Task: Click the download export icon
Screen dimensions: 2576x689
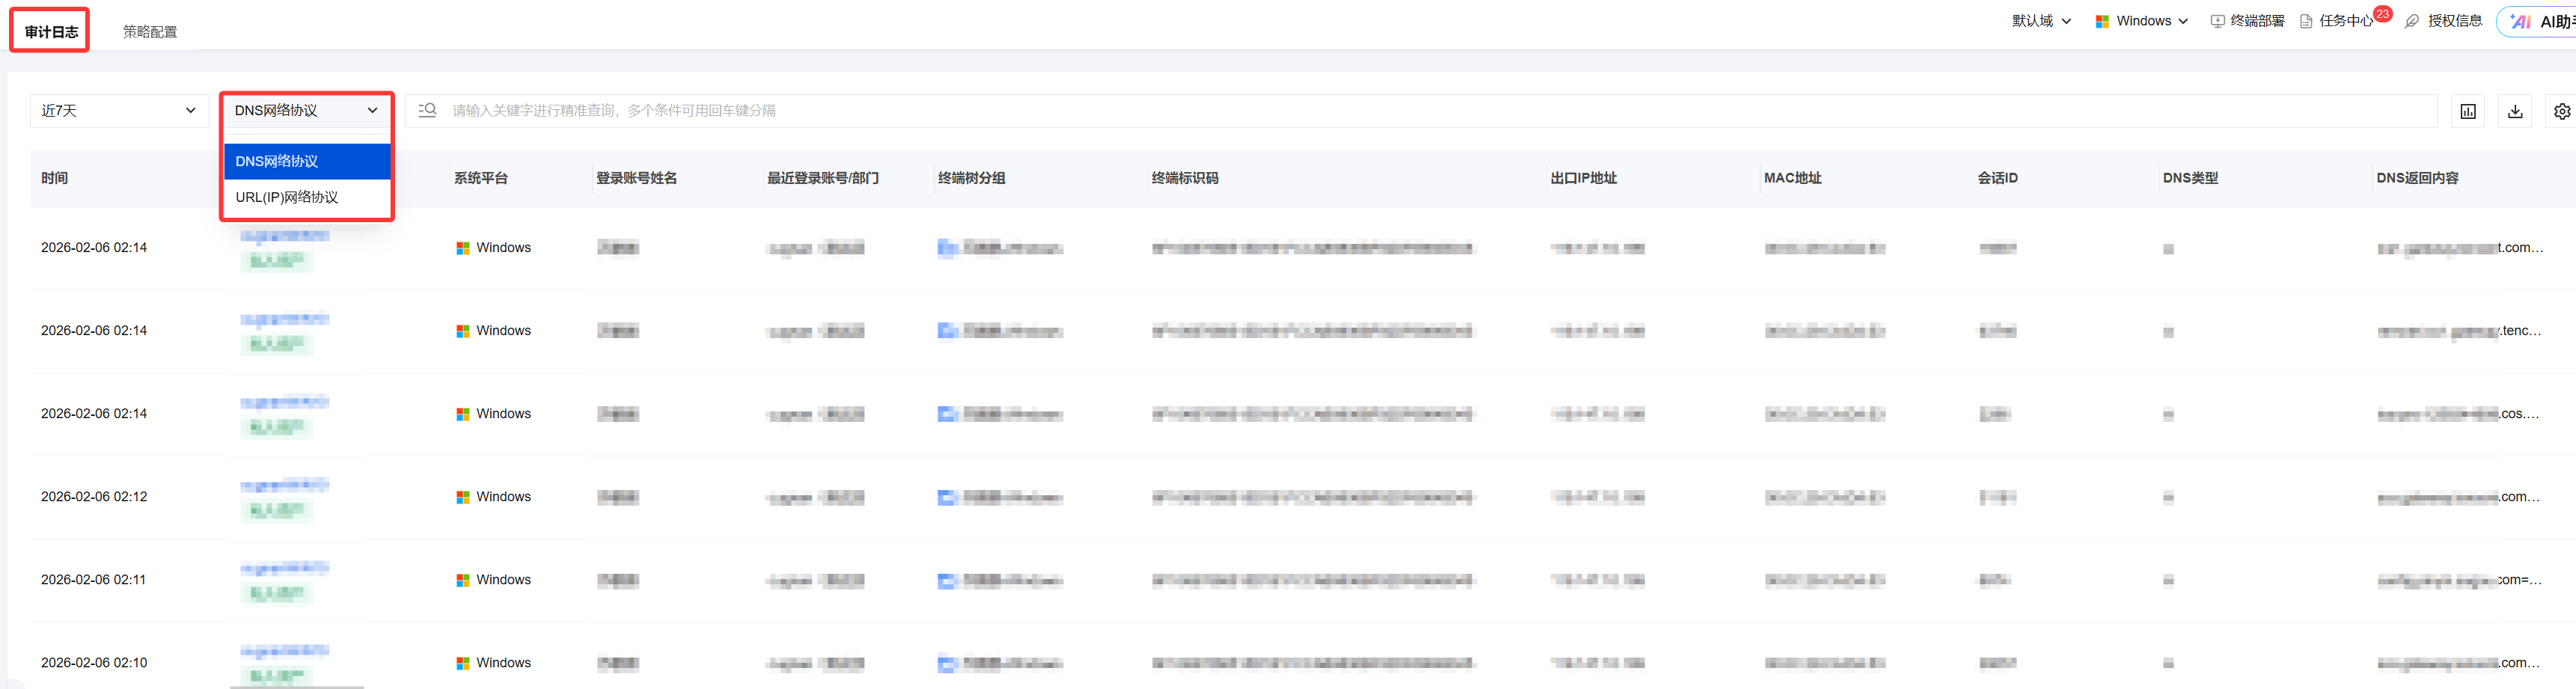Action: coord(2515,111)
